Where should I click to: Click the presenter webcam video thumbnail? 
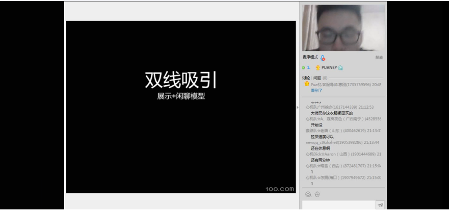(x=343, y=28)
